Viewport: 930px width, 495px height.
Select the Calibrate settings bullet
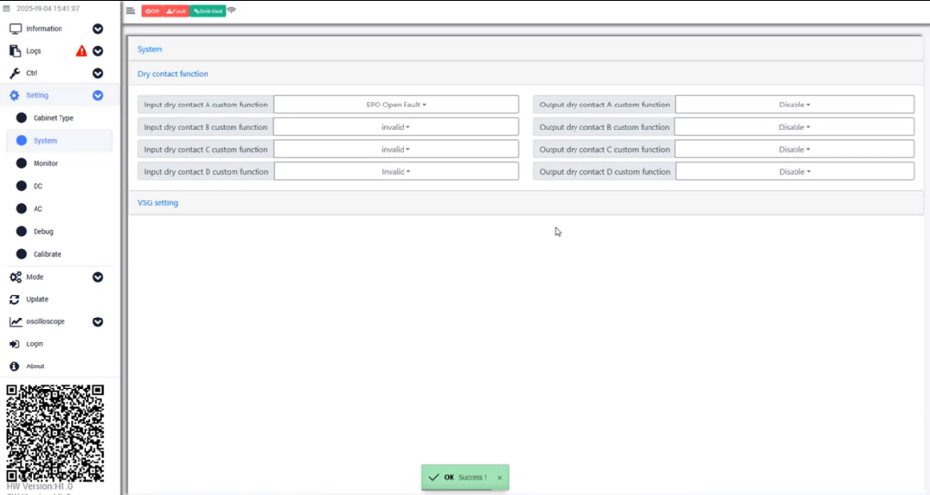21,254
